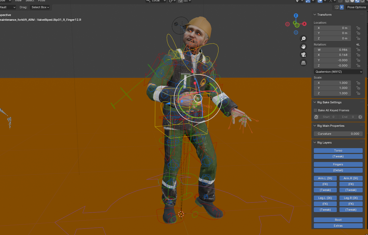
Task: Open the View menu
Action: coord(18,1)
